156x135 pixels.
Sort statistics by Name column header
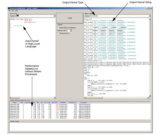[x=15, y=102]
